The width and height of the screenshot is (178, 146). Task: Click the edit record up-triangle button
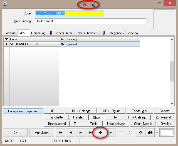point(111,132)
